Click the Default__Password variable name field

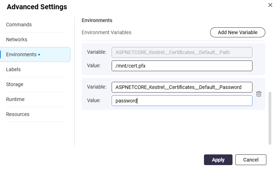coord(182,87)
